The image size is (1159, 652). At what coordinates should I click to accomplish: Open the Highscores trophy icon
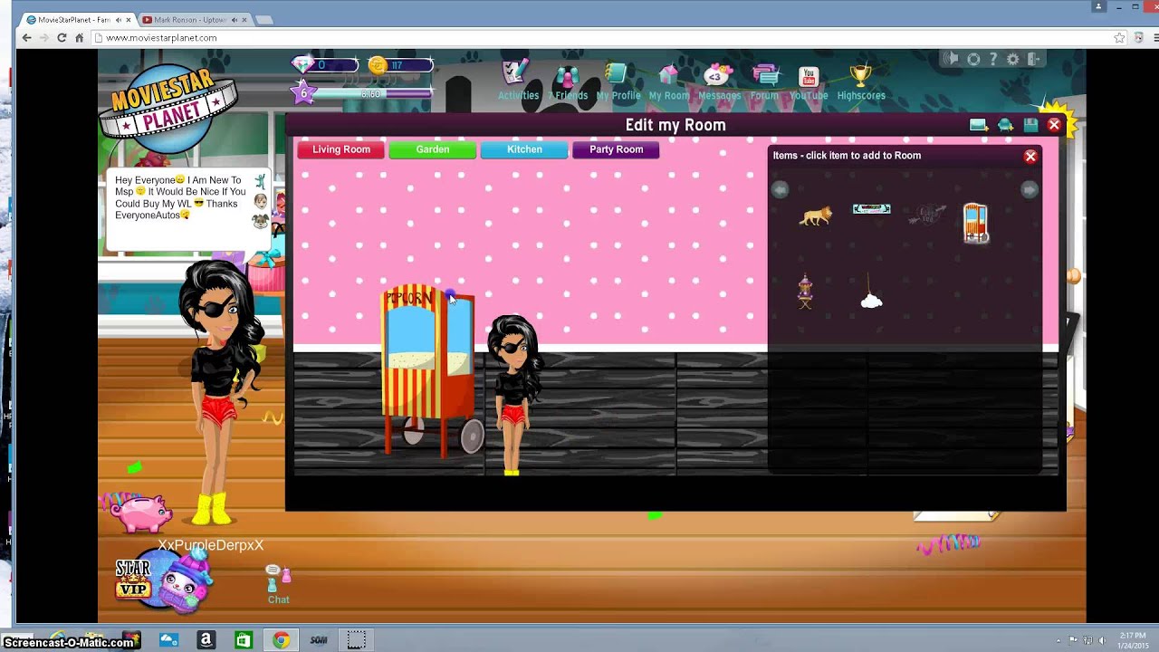coord(860,75)
